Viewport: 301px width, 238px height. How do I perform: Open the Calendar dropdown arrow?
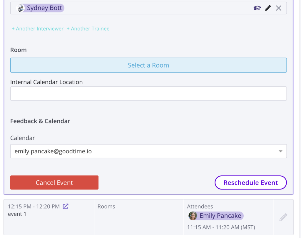(x=280, y=151)
